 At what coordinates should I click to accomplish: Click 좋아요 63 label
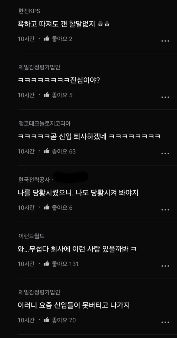coord(64,152)
